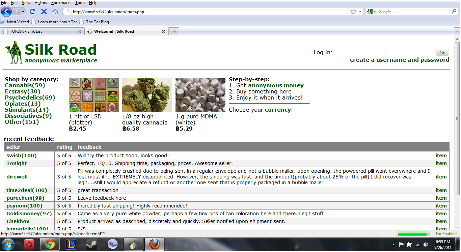Browse the Dissociatives(9) category
Viewport: 461px width, 252px height.
coord(28,116)
